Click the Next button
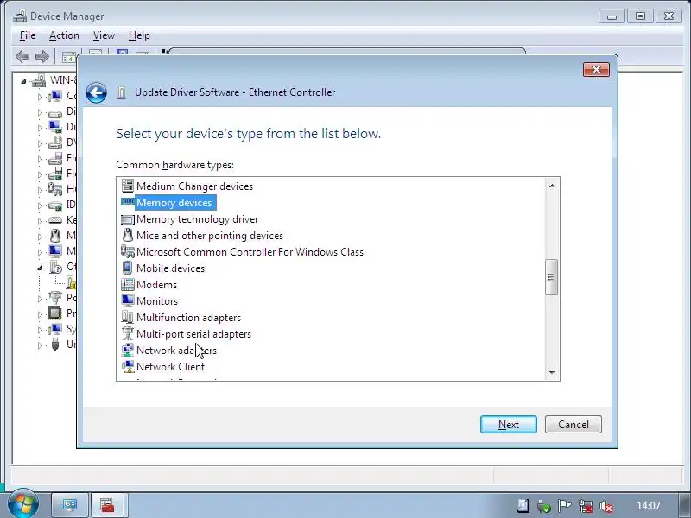The height and width of the screenshot is (518, 691). pyautogui.click(x=509, y=424)
